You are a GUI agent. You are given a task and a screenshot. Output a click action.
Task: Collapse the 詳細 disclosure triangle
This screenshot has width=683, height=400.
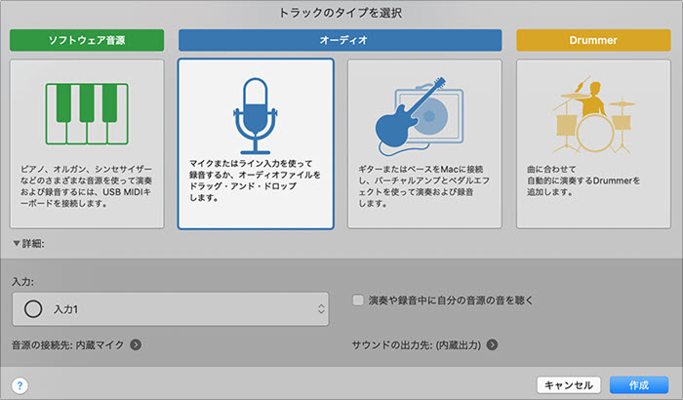pyautogui.click(x=17, y=243)
